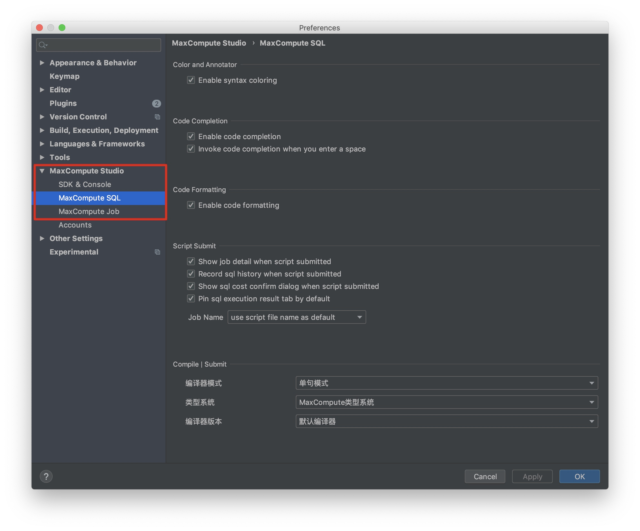Viewport: 640px width, 531px height.
Task: Open the MaxCompute Job settings page
Action: tap(89, 211)
